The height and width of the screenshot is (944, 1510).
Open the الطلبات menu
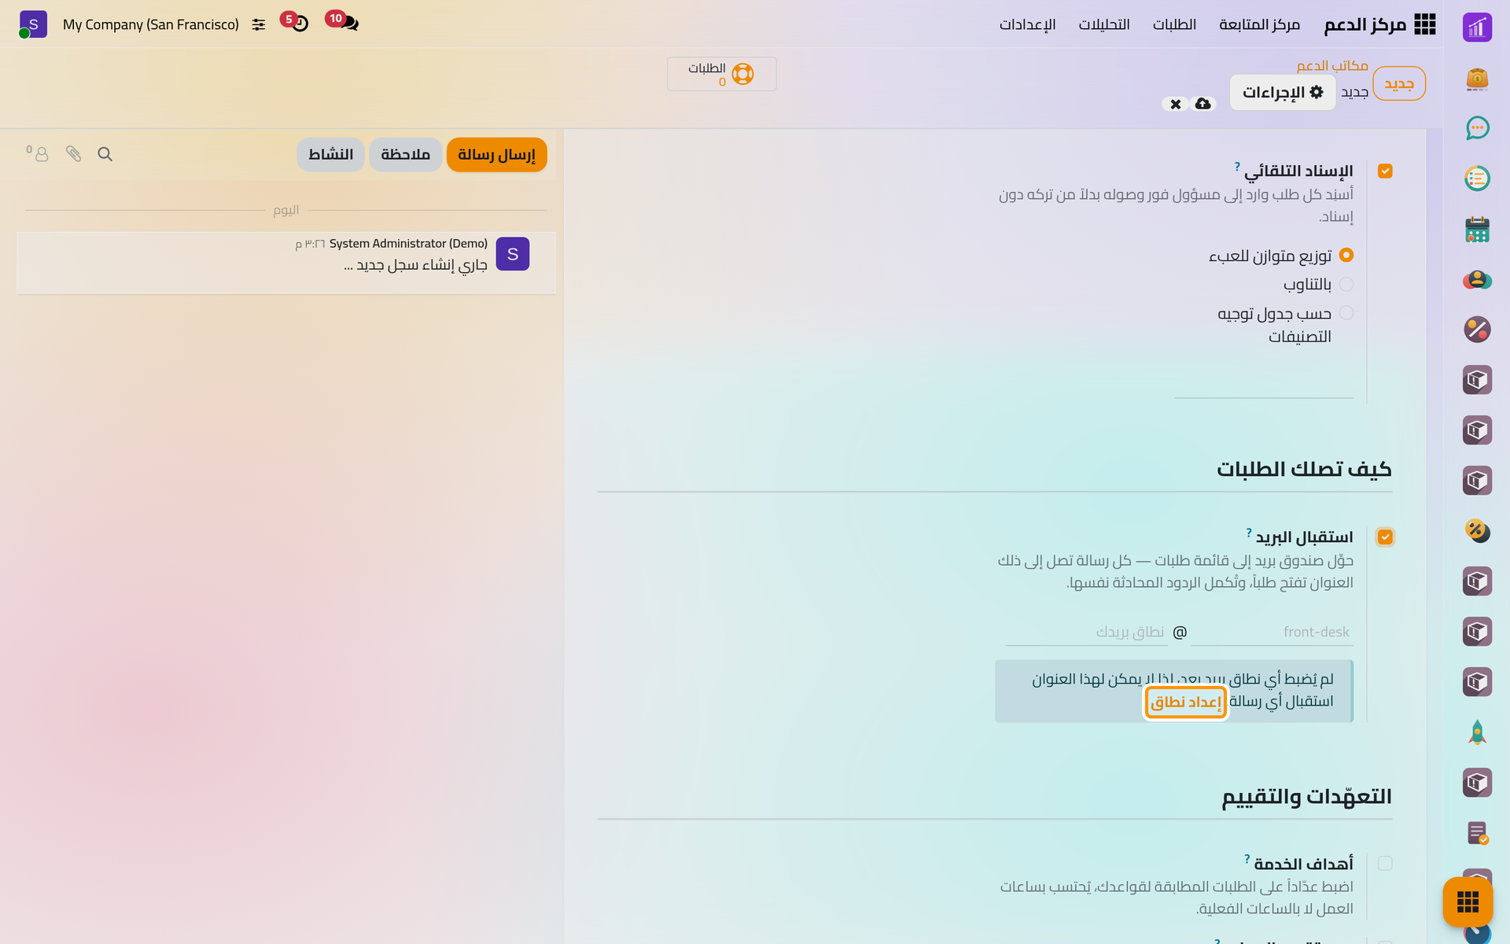point(1174,24)
